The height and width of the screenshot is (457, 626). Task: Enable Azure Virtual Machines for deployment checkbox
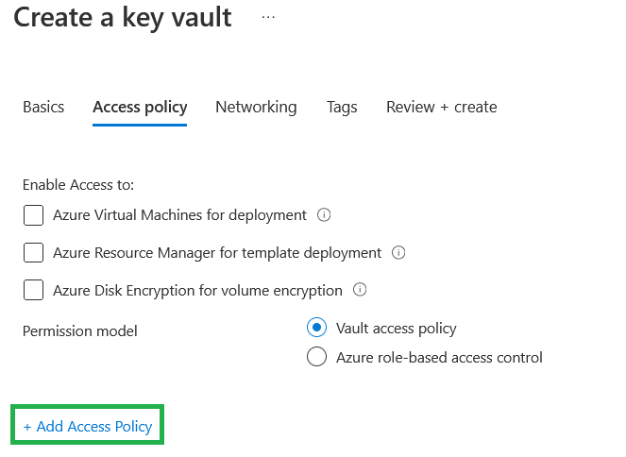coord(34,215)
